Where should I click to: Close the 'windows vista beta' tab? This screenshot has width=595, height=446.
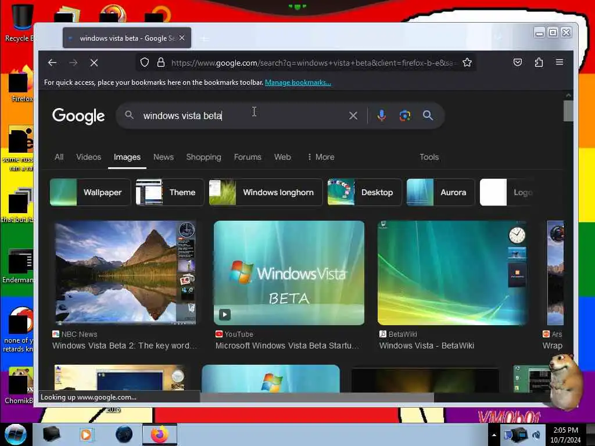tap(182, 38)
